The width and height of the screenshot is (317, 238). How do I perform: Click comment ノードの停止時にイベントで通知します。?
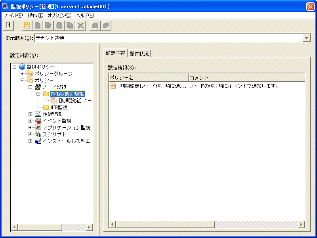(x=234, y=86)
